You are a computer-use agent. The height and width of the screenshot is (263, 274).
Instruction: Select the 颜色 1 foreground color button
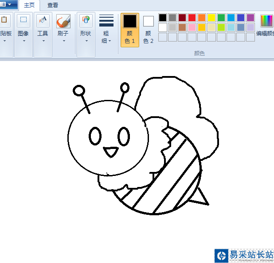point(129,30)
